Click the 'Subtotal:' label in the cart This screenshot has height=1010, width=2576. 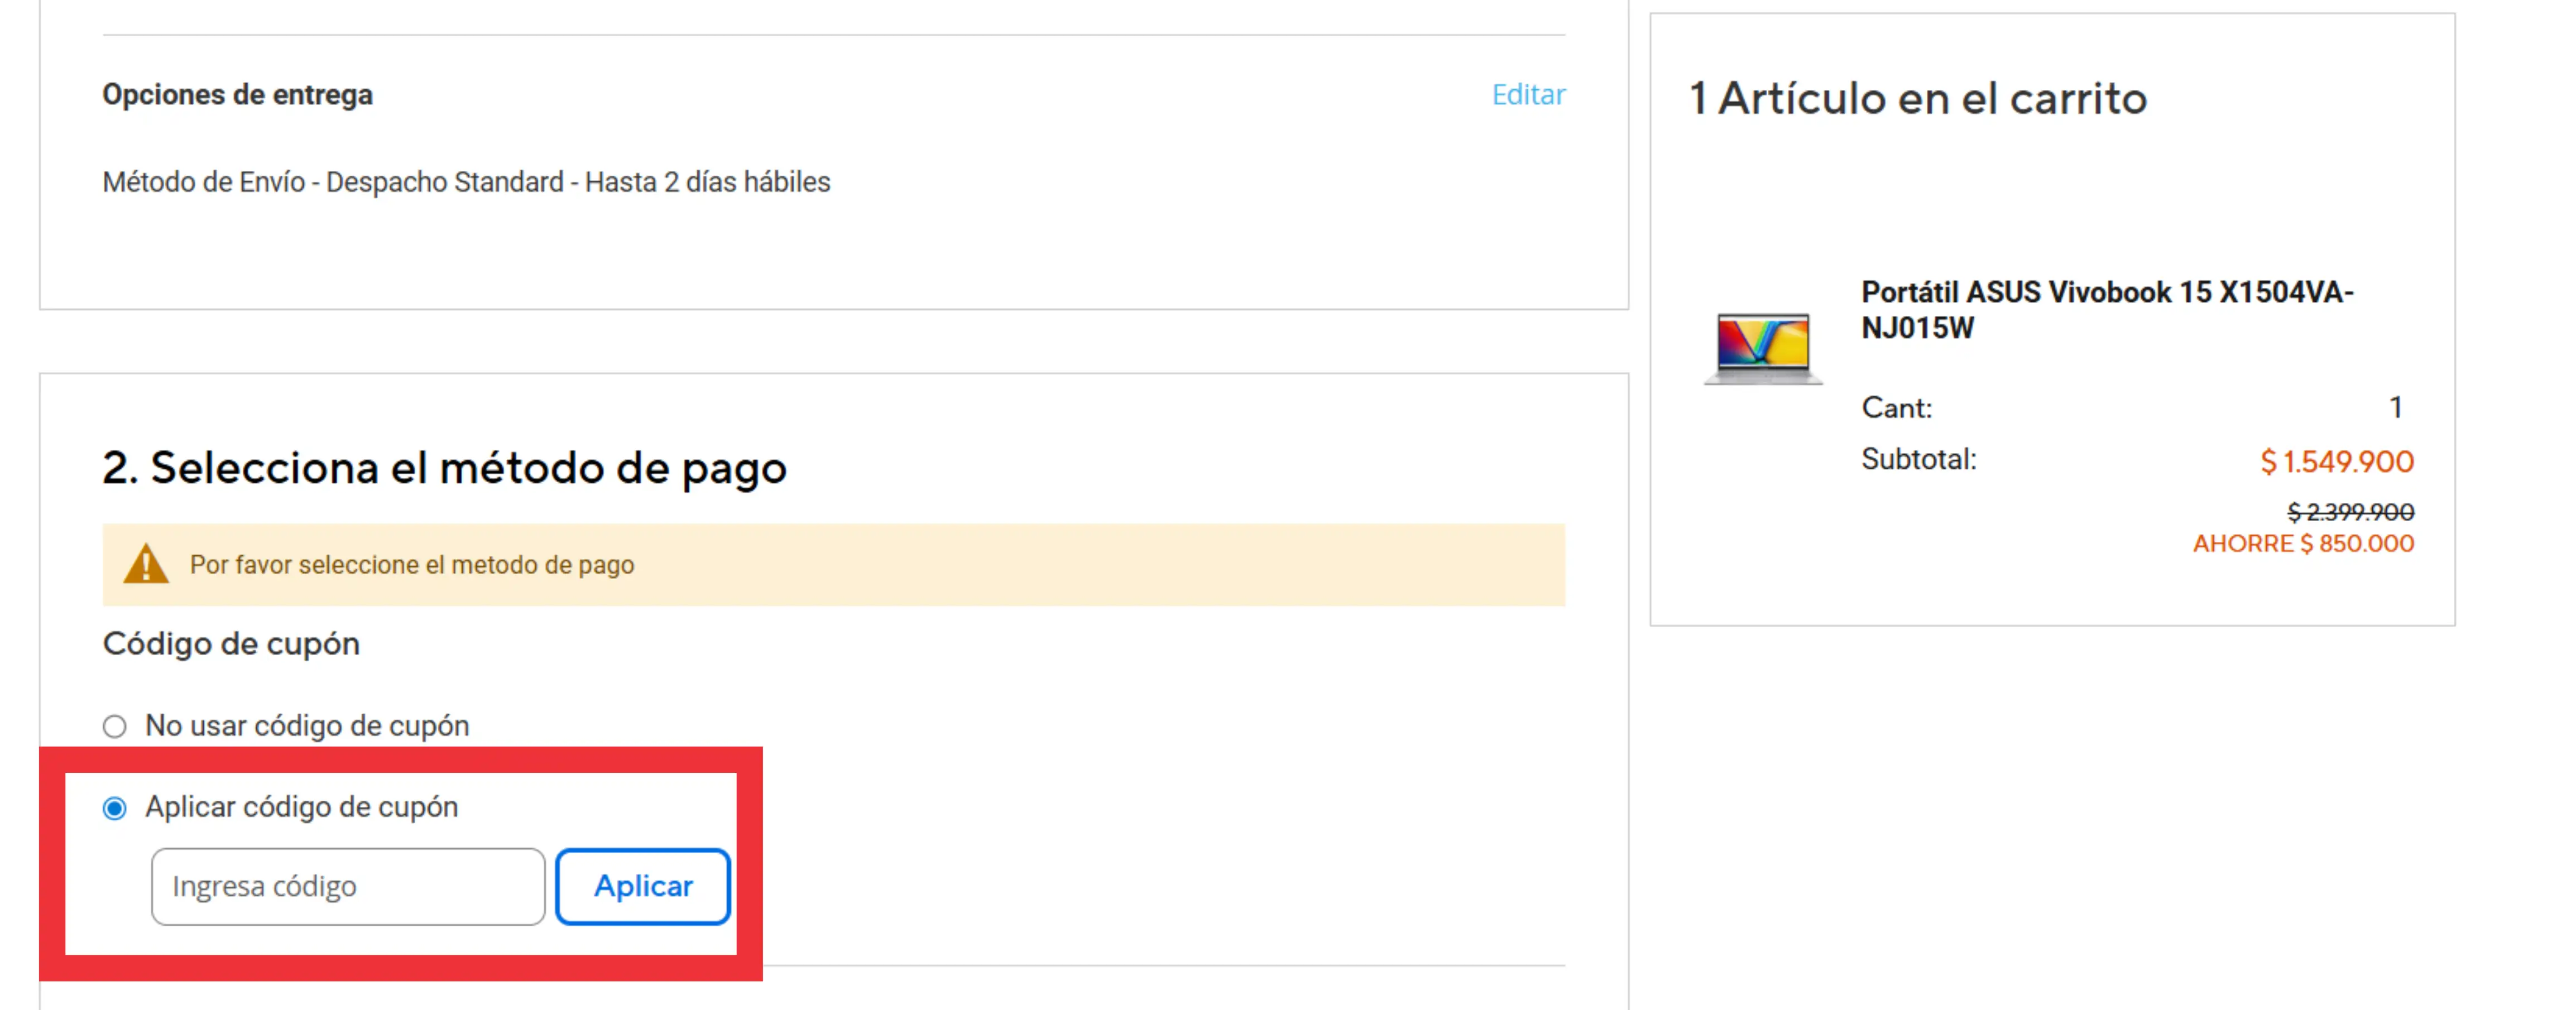point(1918,460)
